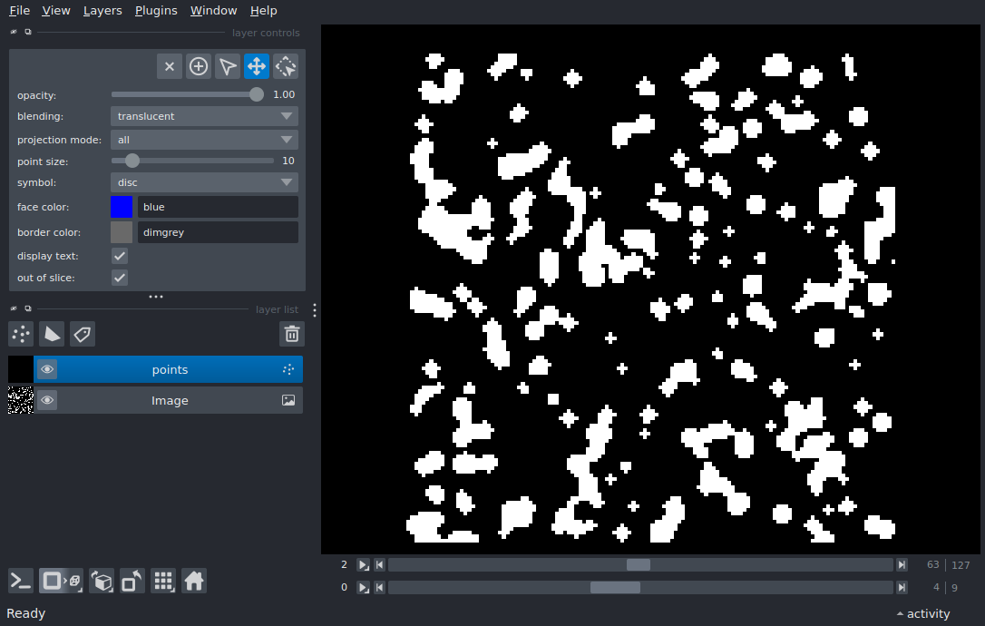
Task: Click the transform layer tool
Action: click(x=286, y=66)
